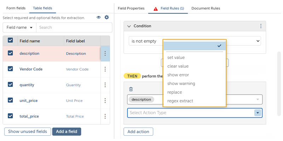This screenshot has height=141, width=283.
Task: Select the 'unit_price' field name
Action: click(x=29, y=101)
